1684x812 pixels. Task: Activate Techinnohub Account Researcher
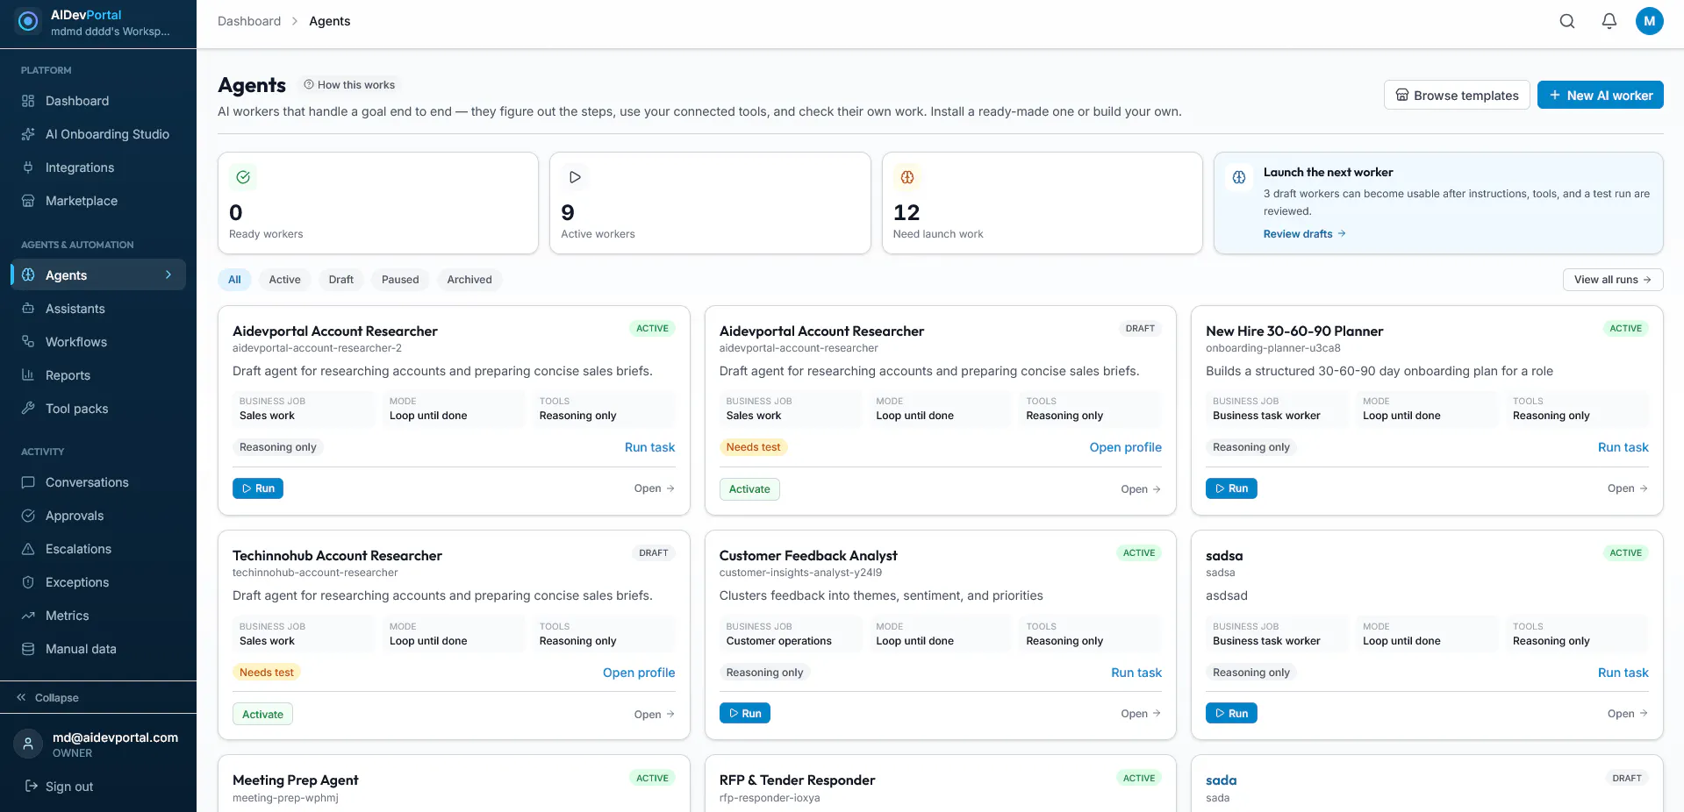point(262,715)
